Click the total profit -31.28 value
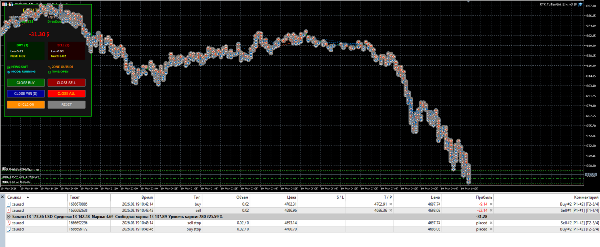600x247 pixels. (481, 217)
